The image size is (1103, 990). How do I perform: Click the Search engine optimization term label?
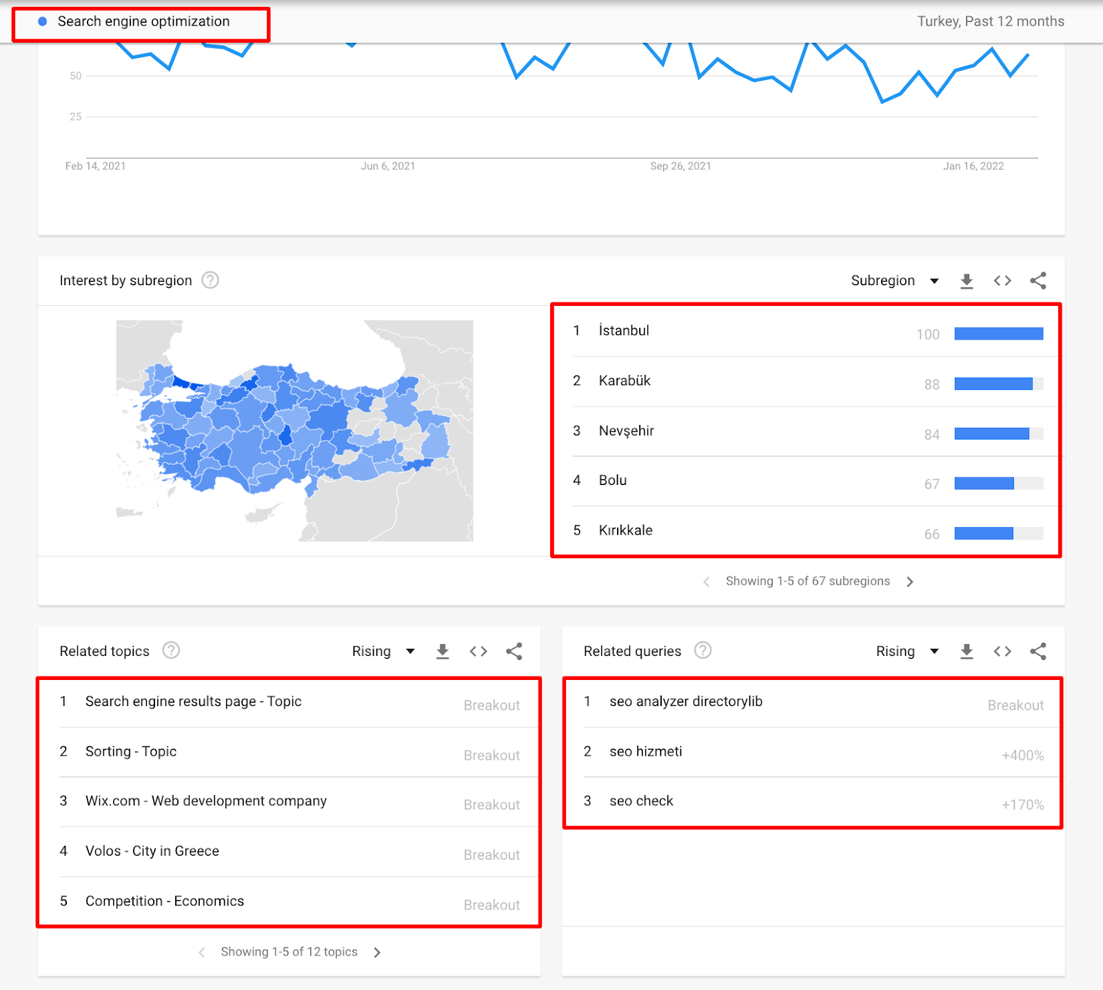click(x=143, y=21)
